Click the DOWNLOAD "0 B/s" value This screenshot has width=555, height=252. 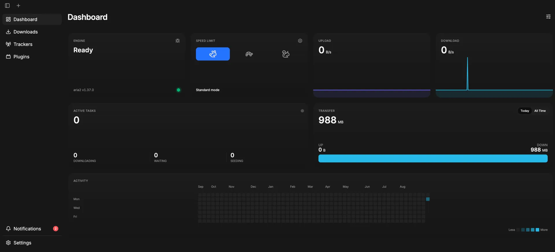(447, 50)
